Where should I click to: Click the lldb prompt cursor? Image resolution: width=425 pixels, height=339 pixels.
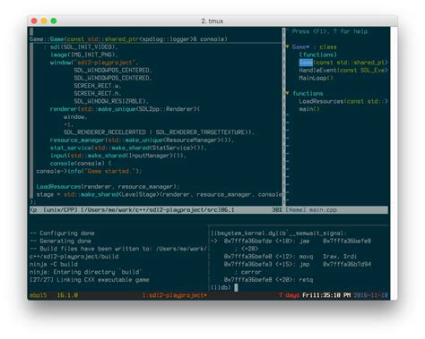coord(236,287)
